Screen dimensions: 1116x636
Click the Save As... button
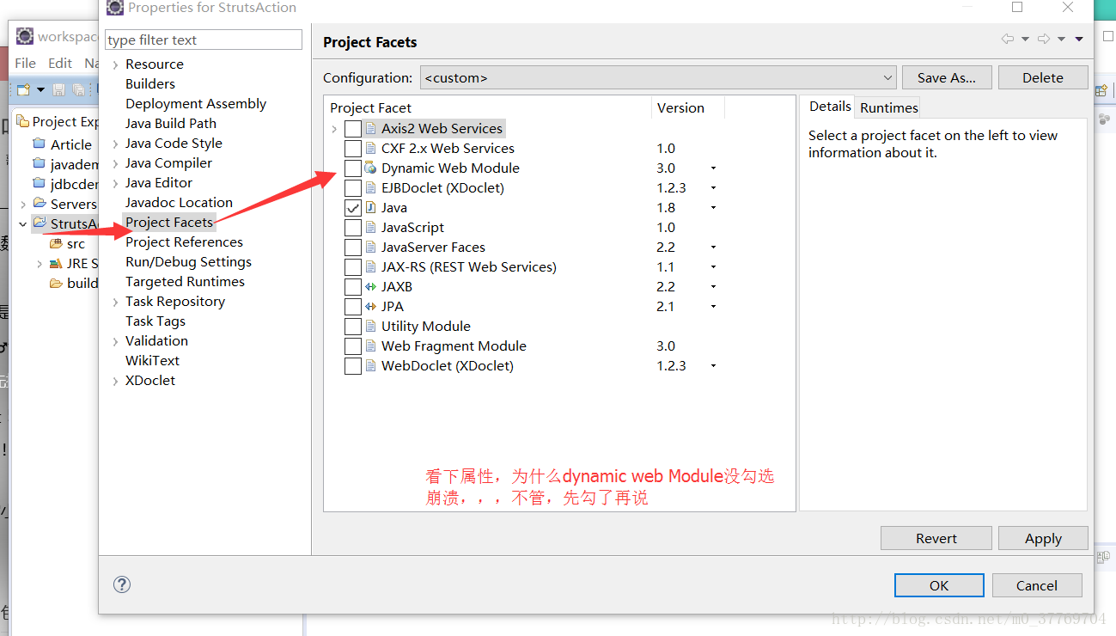[x=947, y=77]
